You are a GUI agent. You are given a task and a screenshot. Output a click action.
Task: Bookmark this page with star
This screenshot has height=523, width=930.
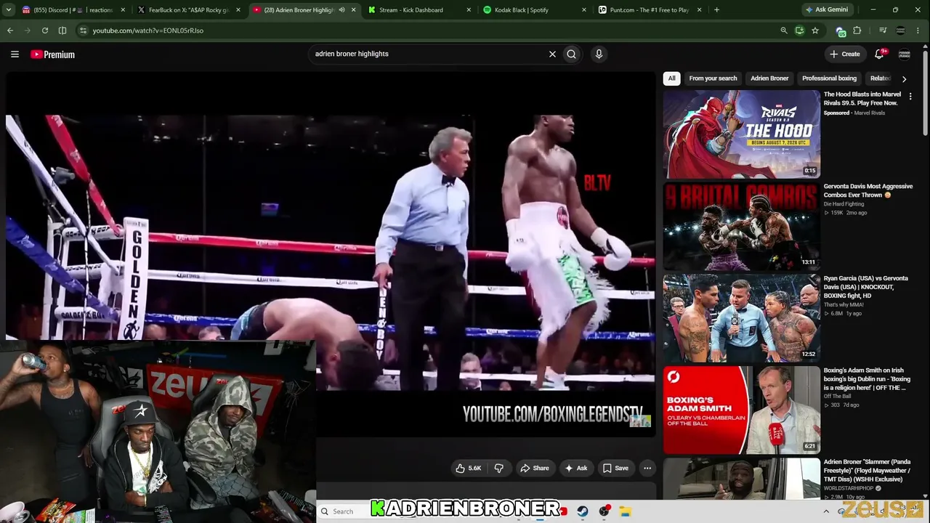click(x=815, y=31)
